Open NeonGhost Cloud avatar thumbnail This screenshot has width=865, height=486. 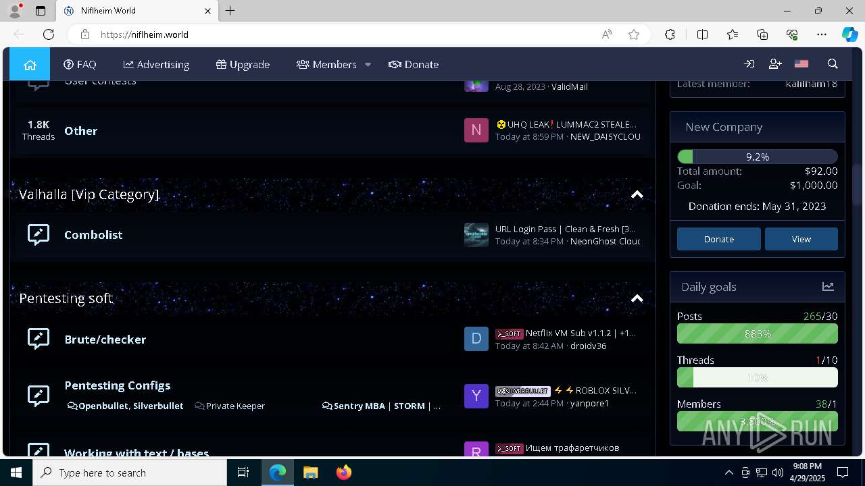coord(476,235)
